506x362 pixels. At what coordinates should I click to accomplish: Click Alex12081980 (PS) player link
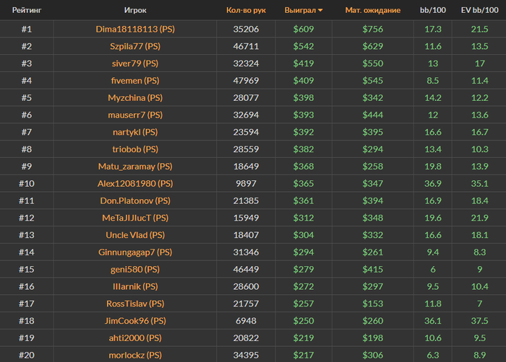pos(135,184)
